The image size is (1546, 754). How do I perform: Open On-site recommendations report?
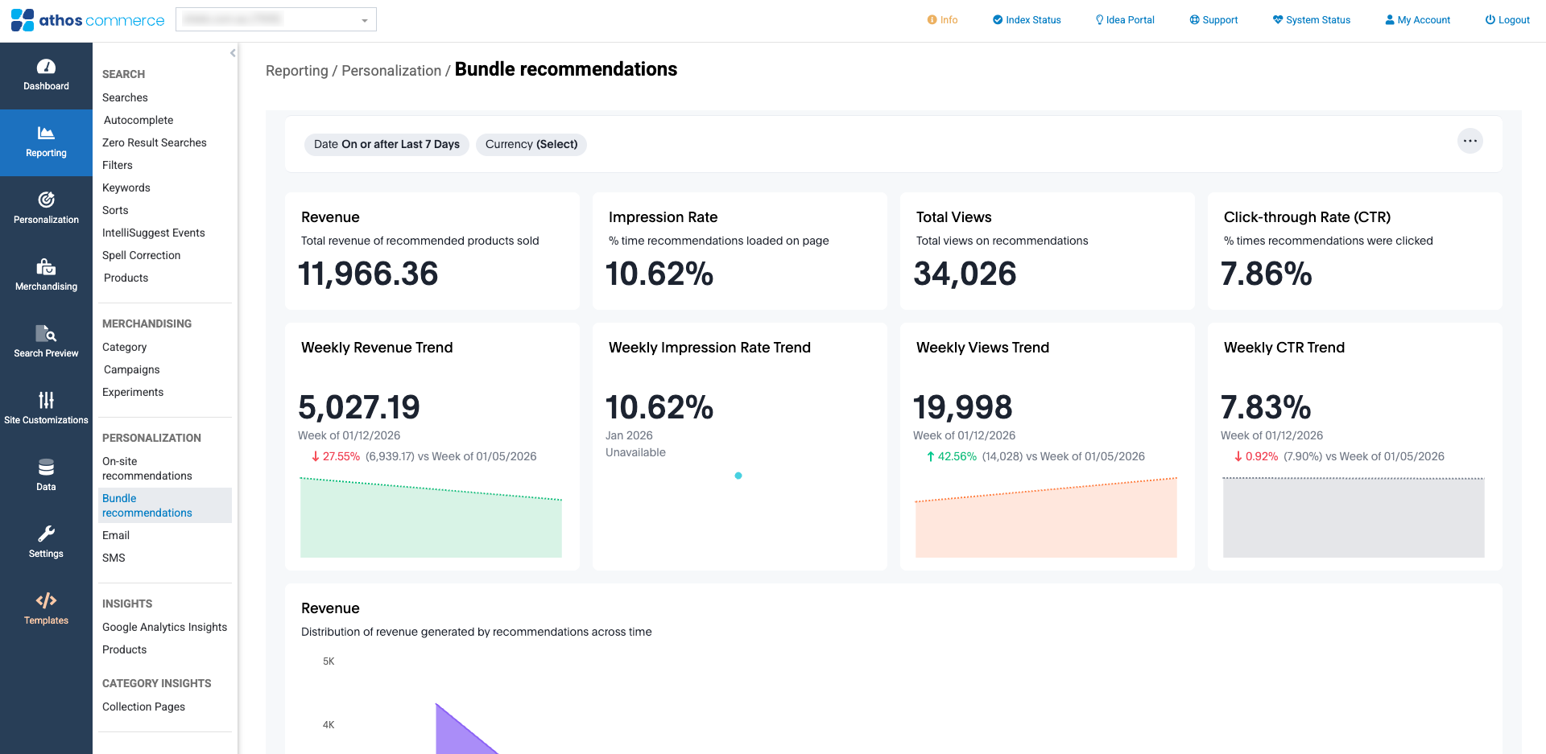147,468
